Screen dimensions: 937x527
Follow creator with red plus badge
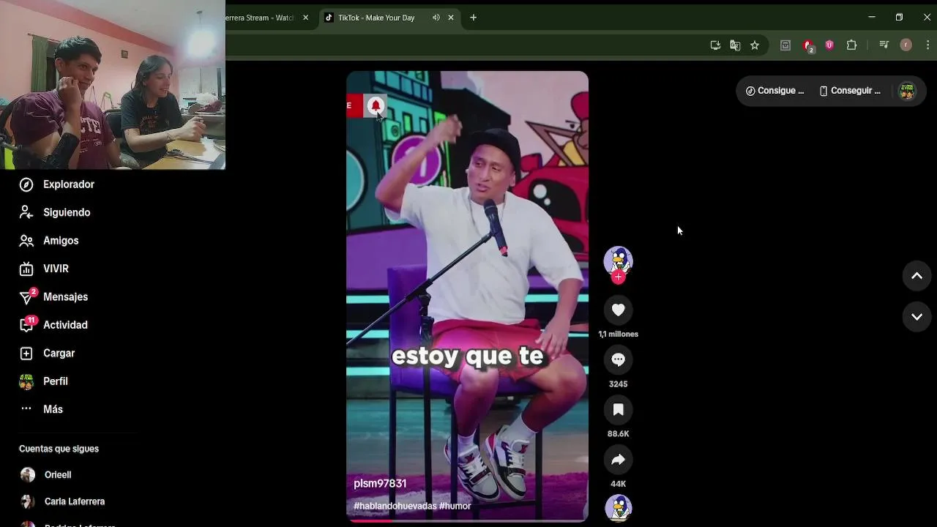pos(619,277)
